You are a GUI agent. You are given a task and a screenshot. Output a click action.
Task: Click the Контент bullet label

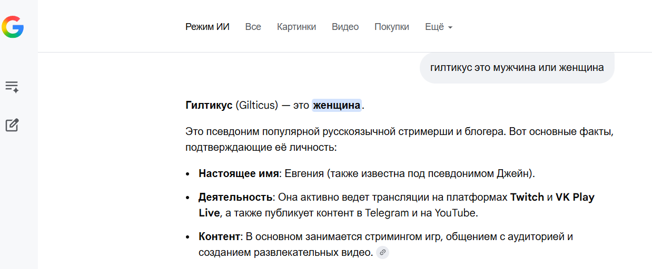click(x=219, y=236)
